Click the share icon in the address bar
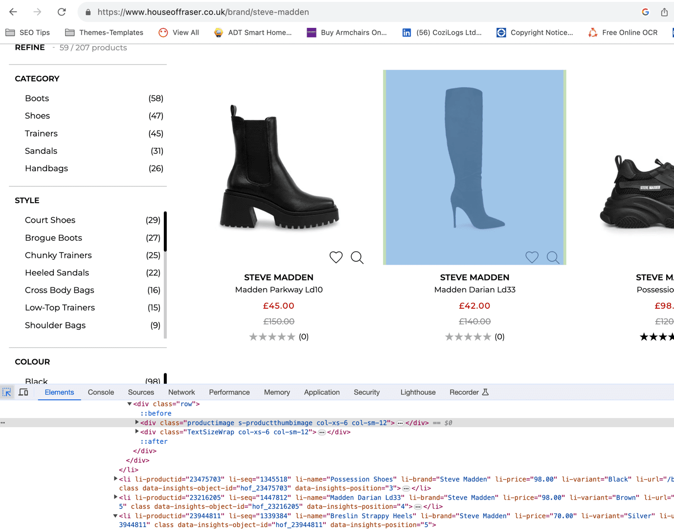This screenshot has height=531, width=674. 664,12
